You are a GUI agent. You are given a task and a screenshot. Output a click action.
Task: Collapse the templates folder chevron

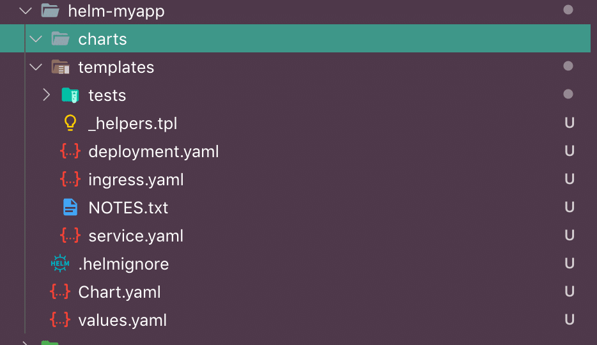coord(36,67)
